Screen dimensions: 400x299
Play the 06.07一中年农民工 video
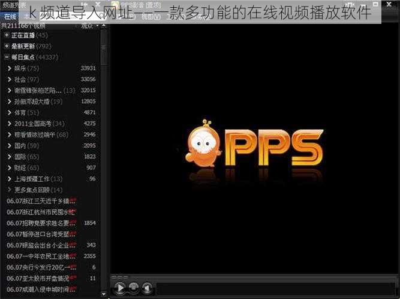tap(41, 256)
